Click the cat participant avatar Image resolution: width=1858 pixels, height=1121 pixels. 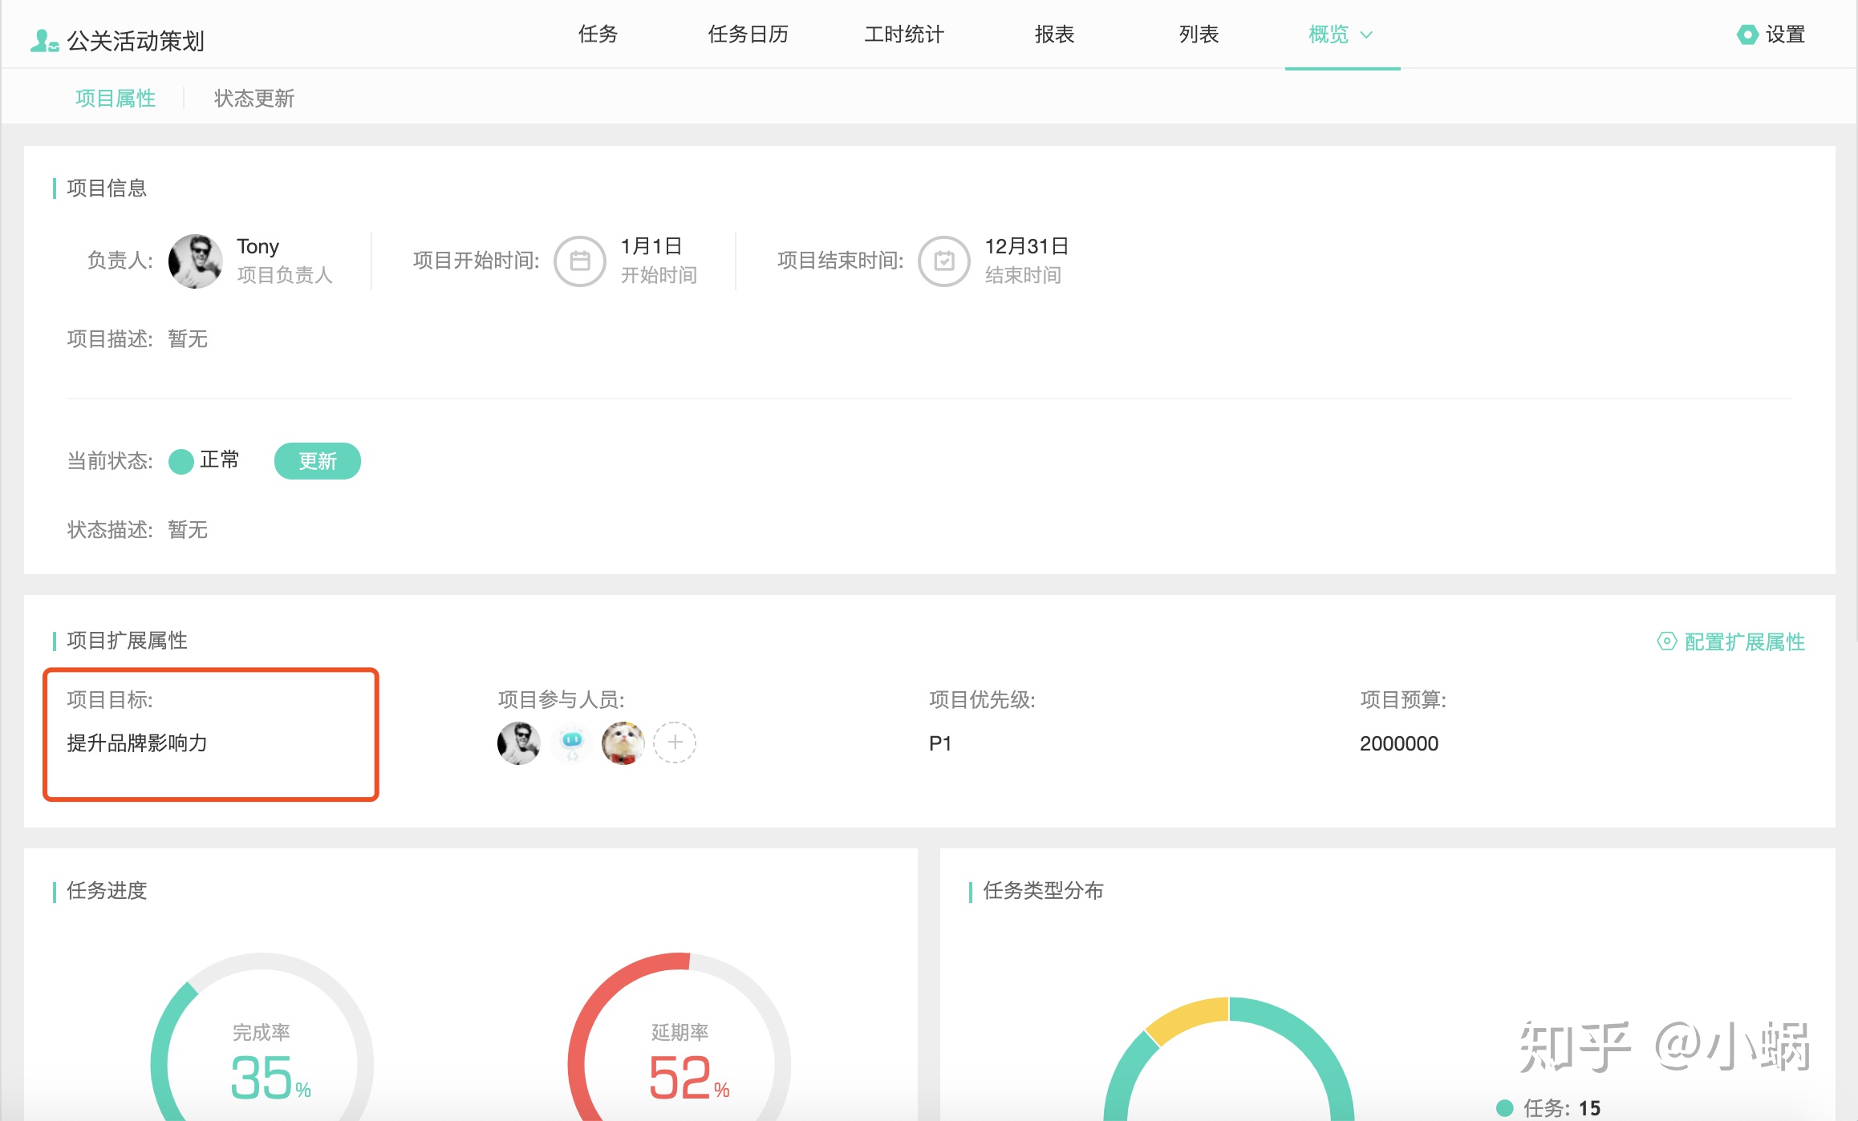click(623, 743)
